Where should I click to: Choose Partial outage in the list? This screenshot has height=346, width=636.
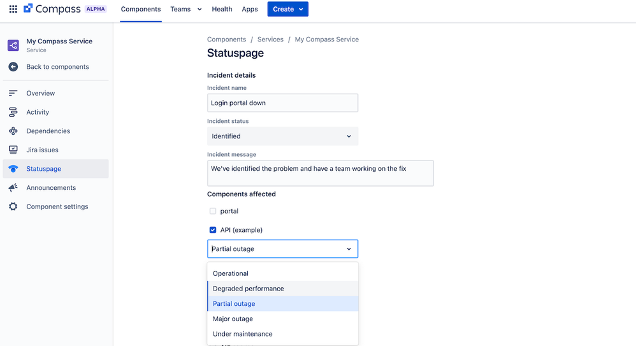pyautogui.click(x=283, y=303)
